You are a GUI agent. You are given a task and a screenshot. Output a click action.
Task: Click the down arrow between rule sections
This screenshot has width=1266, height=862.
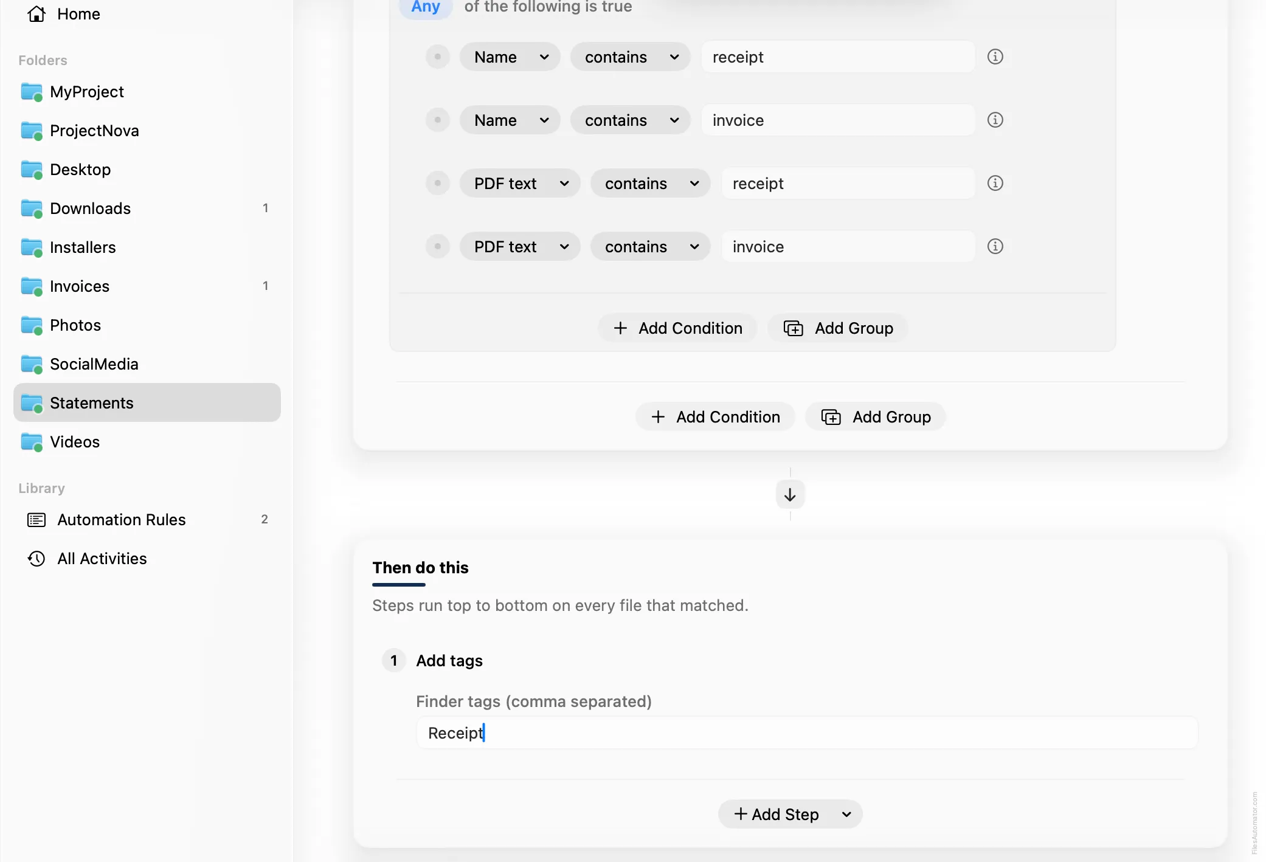(x=790, y=495)
